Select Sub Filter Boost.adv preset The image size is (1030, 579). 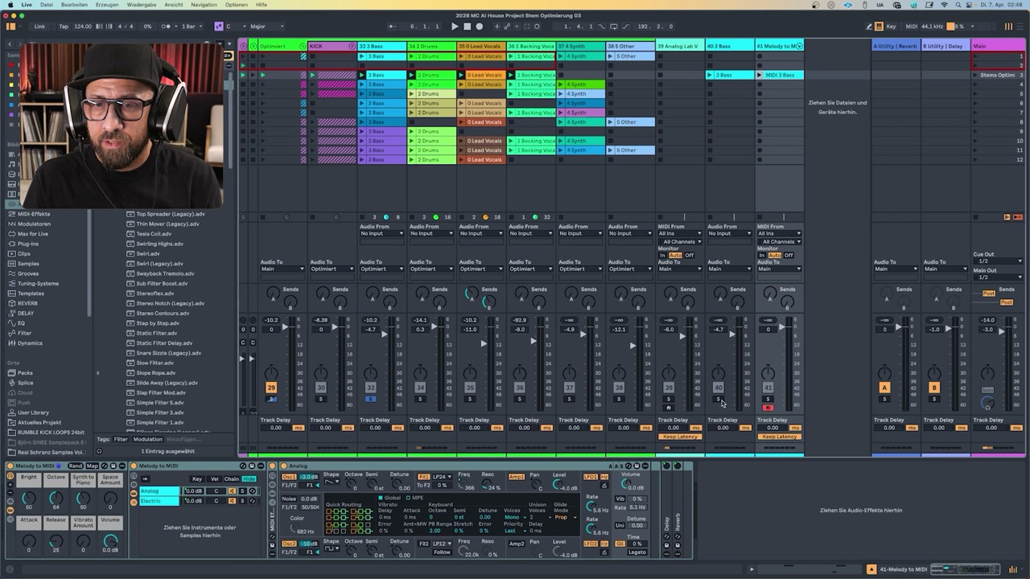point(162,283)
